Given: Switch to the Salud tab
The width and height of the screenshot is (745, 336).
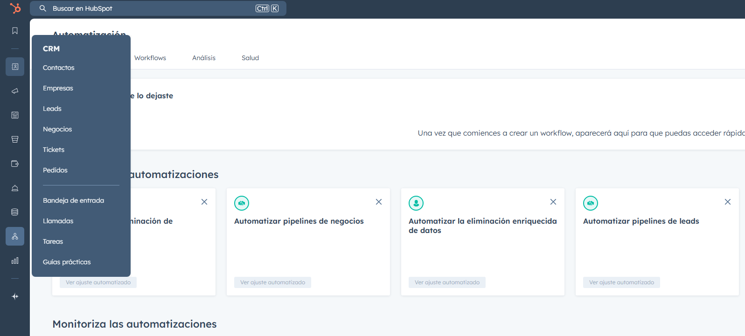Looking at the screenshot, I should click(250, 58).
